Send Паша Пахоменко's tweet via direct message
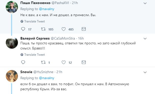This screenshot has height=94, width=155. [84, 29]
